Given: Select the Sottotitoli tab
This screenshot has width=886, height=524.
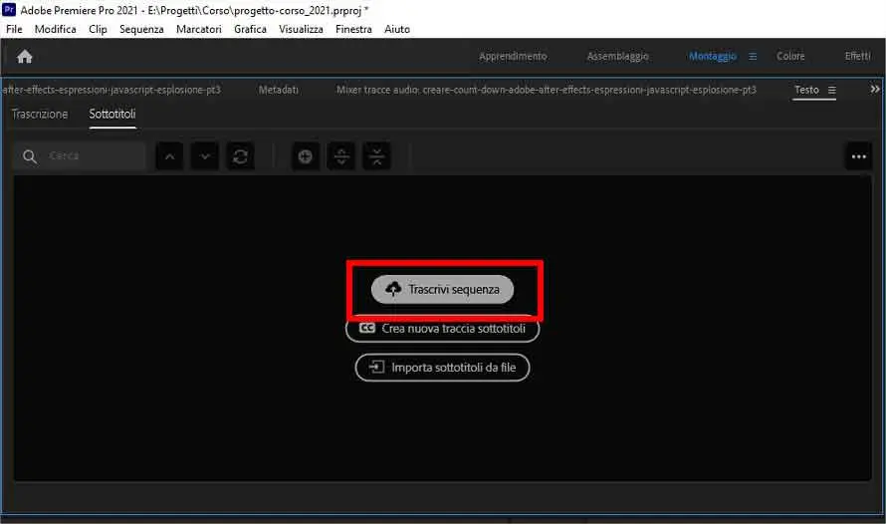Looking at the screenshot, I should [x=111, y=115].
